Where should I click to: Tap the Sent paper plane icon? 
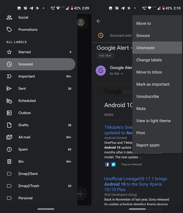[x=9, y=89]
